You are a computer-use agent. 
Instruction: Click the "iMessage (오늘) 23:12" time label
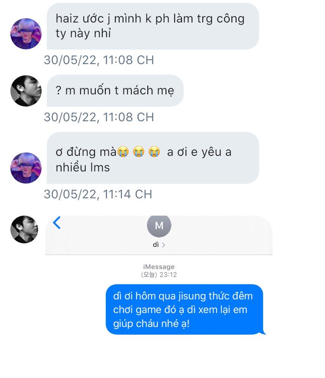click(159, 271)
